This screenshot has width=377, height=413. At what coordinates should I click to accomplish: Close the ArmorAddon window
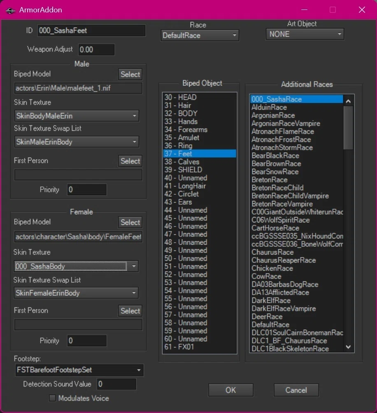pos(362,10)
